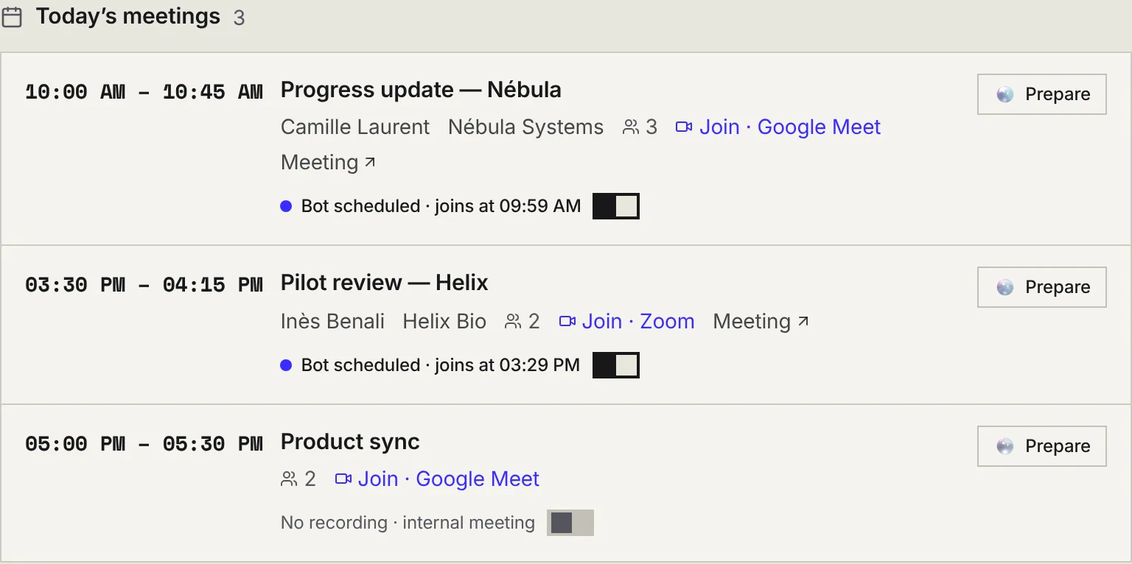The width and height of the screenshot is (1132, 564).
Task: Click the 03:30 PM – 04:15 PM time
Action: tap(144, 285)
